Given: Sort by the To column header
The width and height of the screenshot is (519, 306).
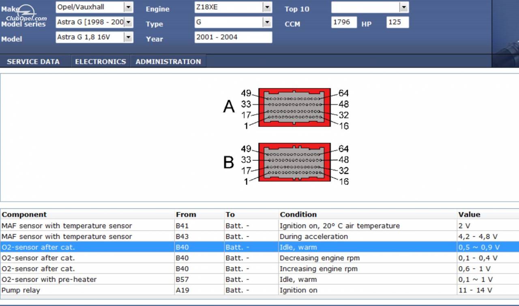Looking at the screenshot, I should 251,214.
